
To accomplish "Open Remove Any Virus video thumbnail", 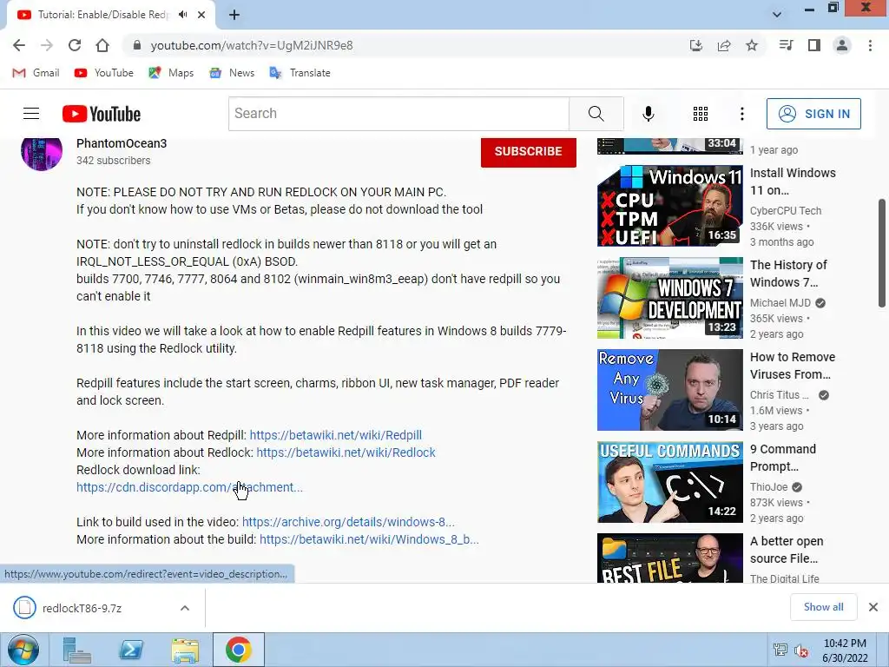I will point(669,390).
